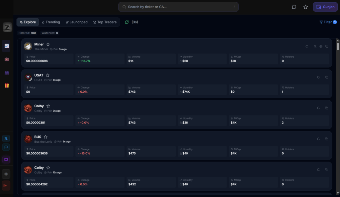340x197 pixels.
Task: Click the green auto-refresh icon
Action: [127, 22]
